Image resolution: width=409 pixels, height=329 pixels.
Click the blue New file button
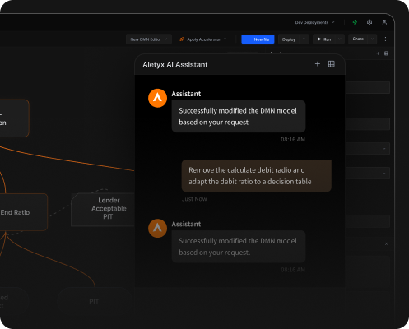click(x=258, y=39)
